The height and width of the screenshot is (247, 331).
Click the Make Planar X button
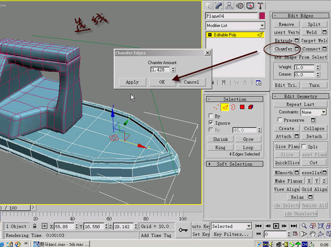[309, 181]
